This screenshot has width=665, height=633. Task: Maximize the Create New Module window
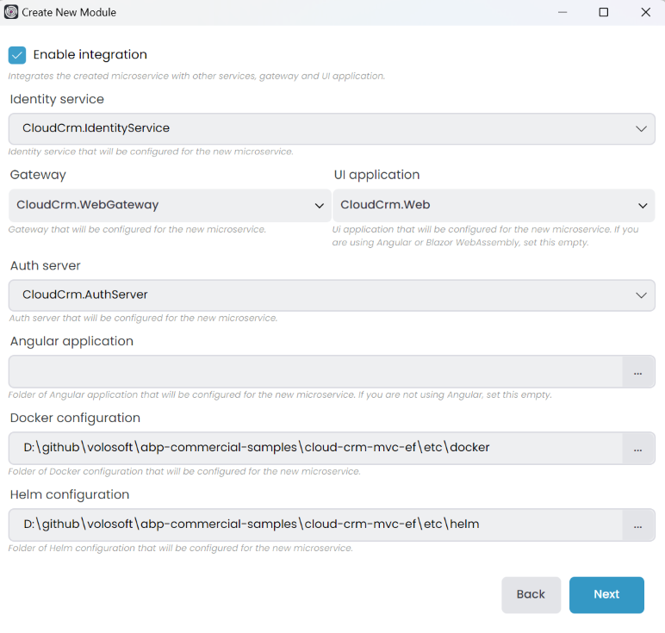pos(604,13)
